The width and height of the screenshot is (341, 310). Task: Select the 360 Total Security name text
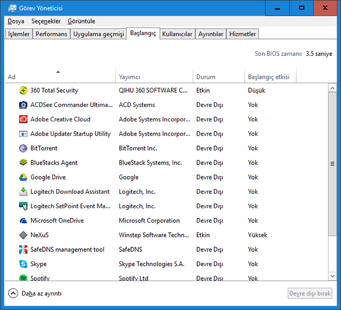pyautogui.click(x=54, y=91)
